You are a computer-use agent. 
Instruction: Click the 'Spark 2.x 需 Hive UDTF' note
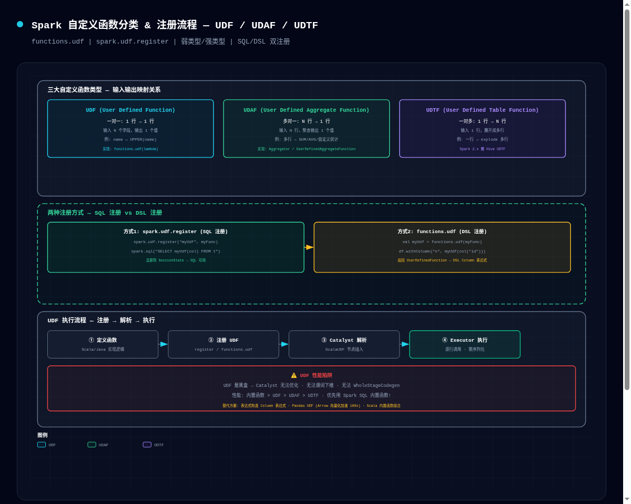tap(482, 149)
